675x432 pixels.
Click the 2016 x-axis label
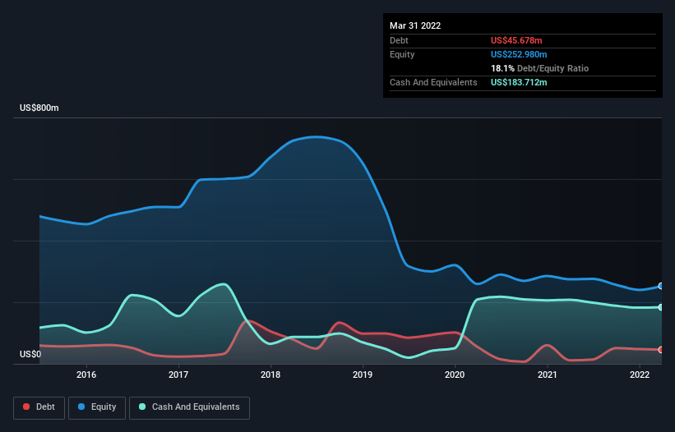[86, 375]
